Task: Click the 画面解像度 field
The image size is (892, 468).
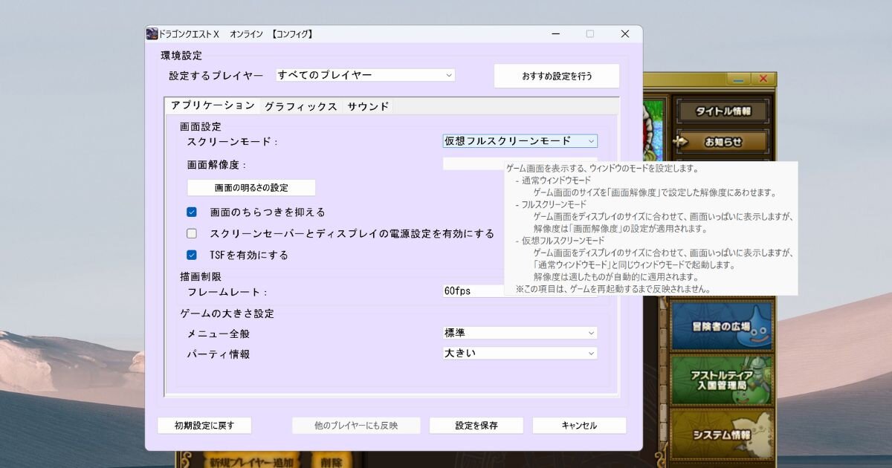Action: 474,164
